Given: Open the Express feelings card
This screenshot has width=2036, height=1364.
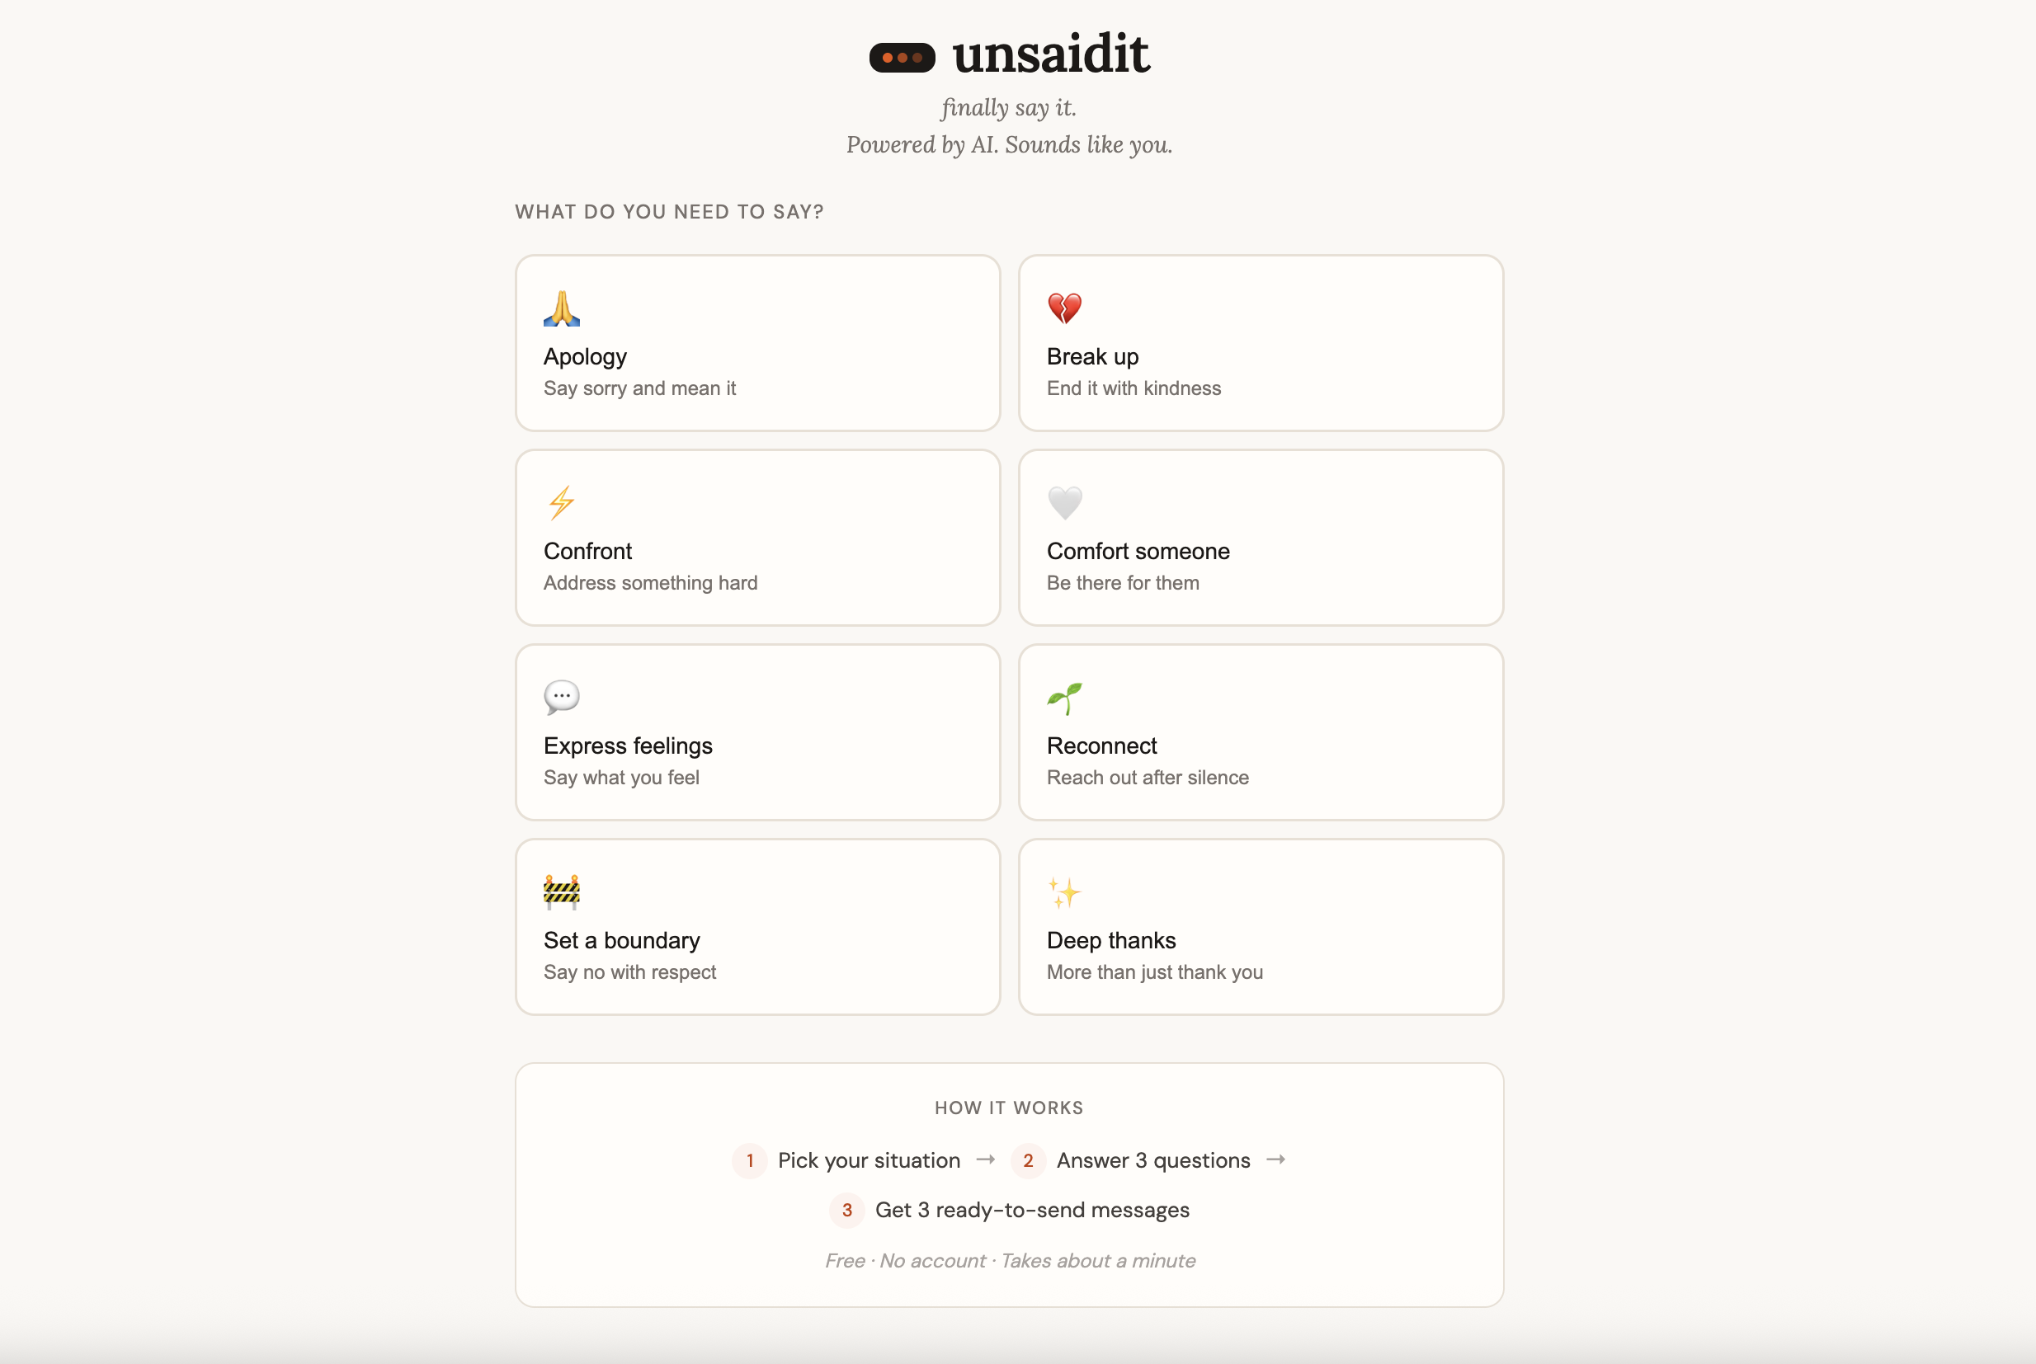Looking at the screenshot, I should (757, 732).
